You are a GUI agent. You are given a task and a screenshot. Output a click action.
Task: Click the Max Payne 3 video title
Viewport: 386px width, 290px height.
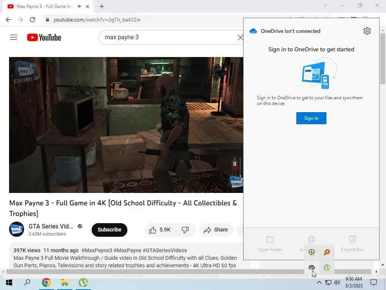(123, 208)
